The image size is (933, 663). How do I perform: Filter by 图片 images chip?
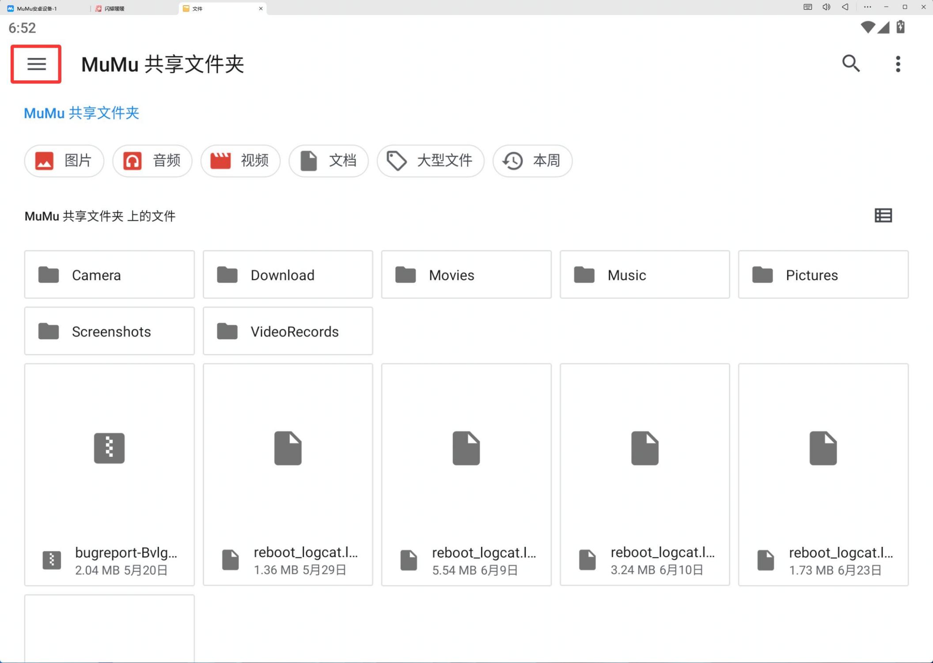(x=64, y=161)
